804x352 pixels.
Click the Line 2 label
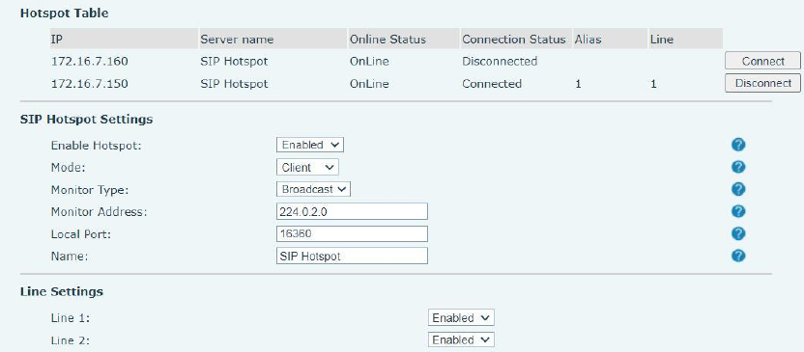[x=71, y=340]
